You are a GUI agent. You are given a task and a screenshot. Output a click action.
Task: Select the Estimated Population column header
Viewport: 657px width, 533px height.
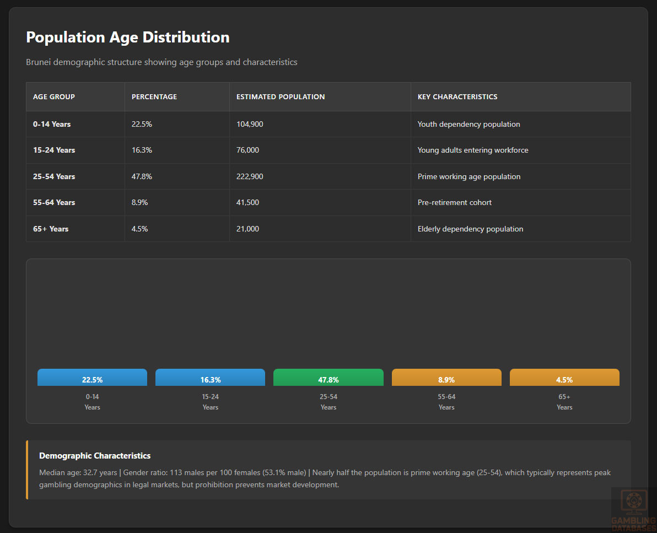click(x=281, y=97)
